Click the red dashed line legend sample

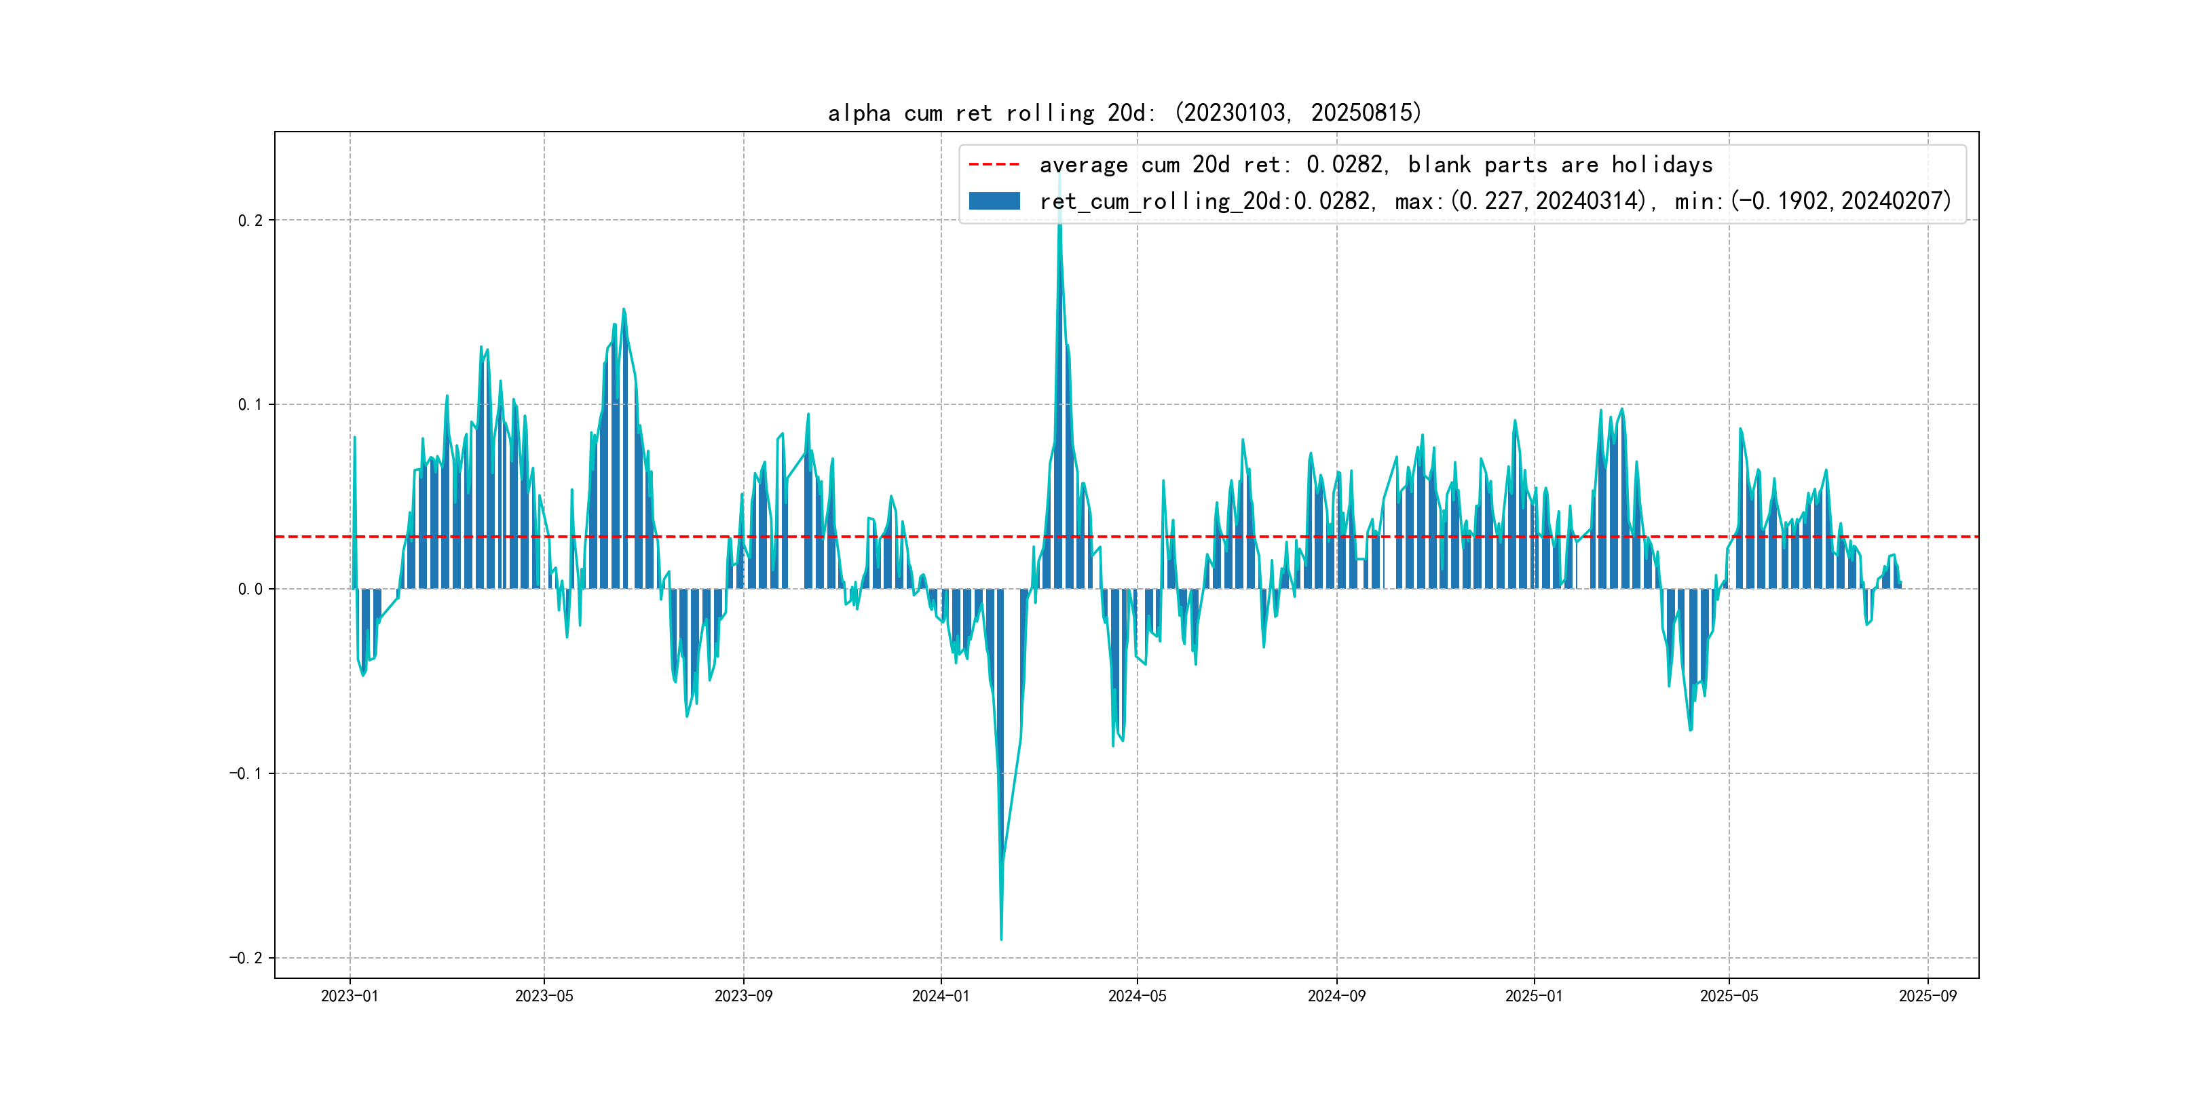[994, 165]
